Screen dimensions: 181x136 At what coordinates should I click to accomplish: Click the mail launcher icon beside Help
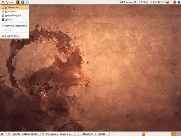[27, 2]
